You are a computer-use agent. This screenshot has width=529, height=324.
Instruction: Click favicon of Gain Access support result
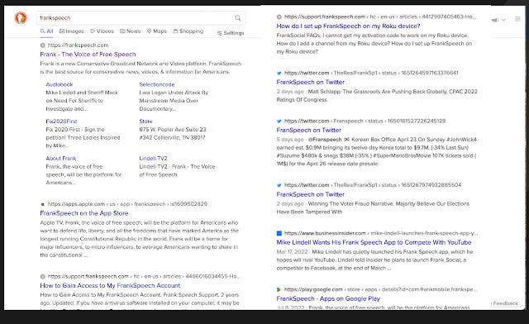42,276
